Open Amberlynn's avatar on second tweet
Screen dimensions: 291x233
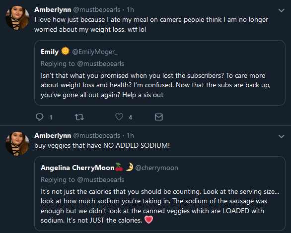pos(17,144)
